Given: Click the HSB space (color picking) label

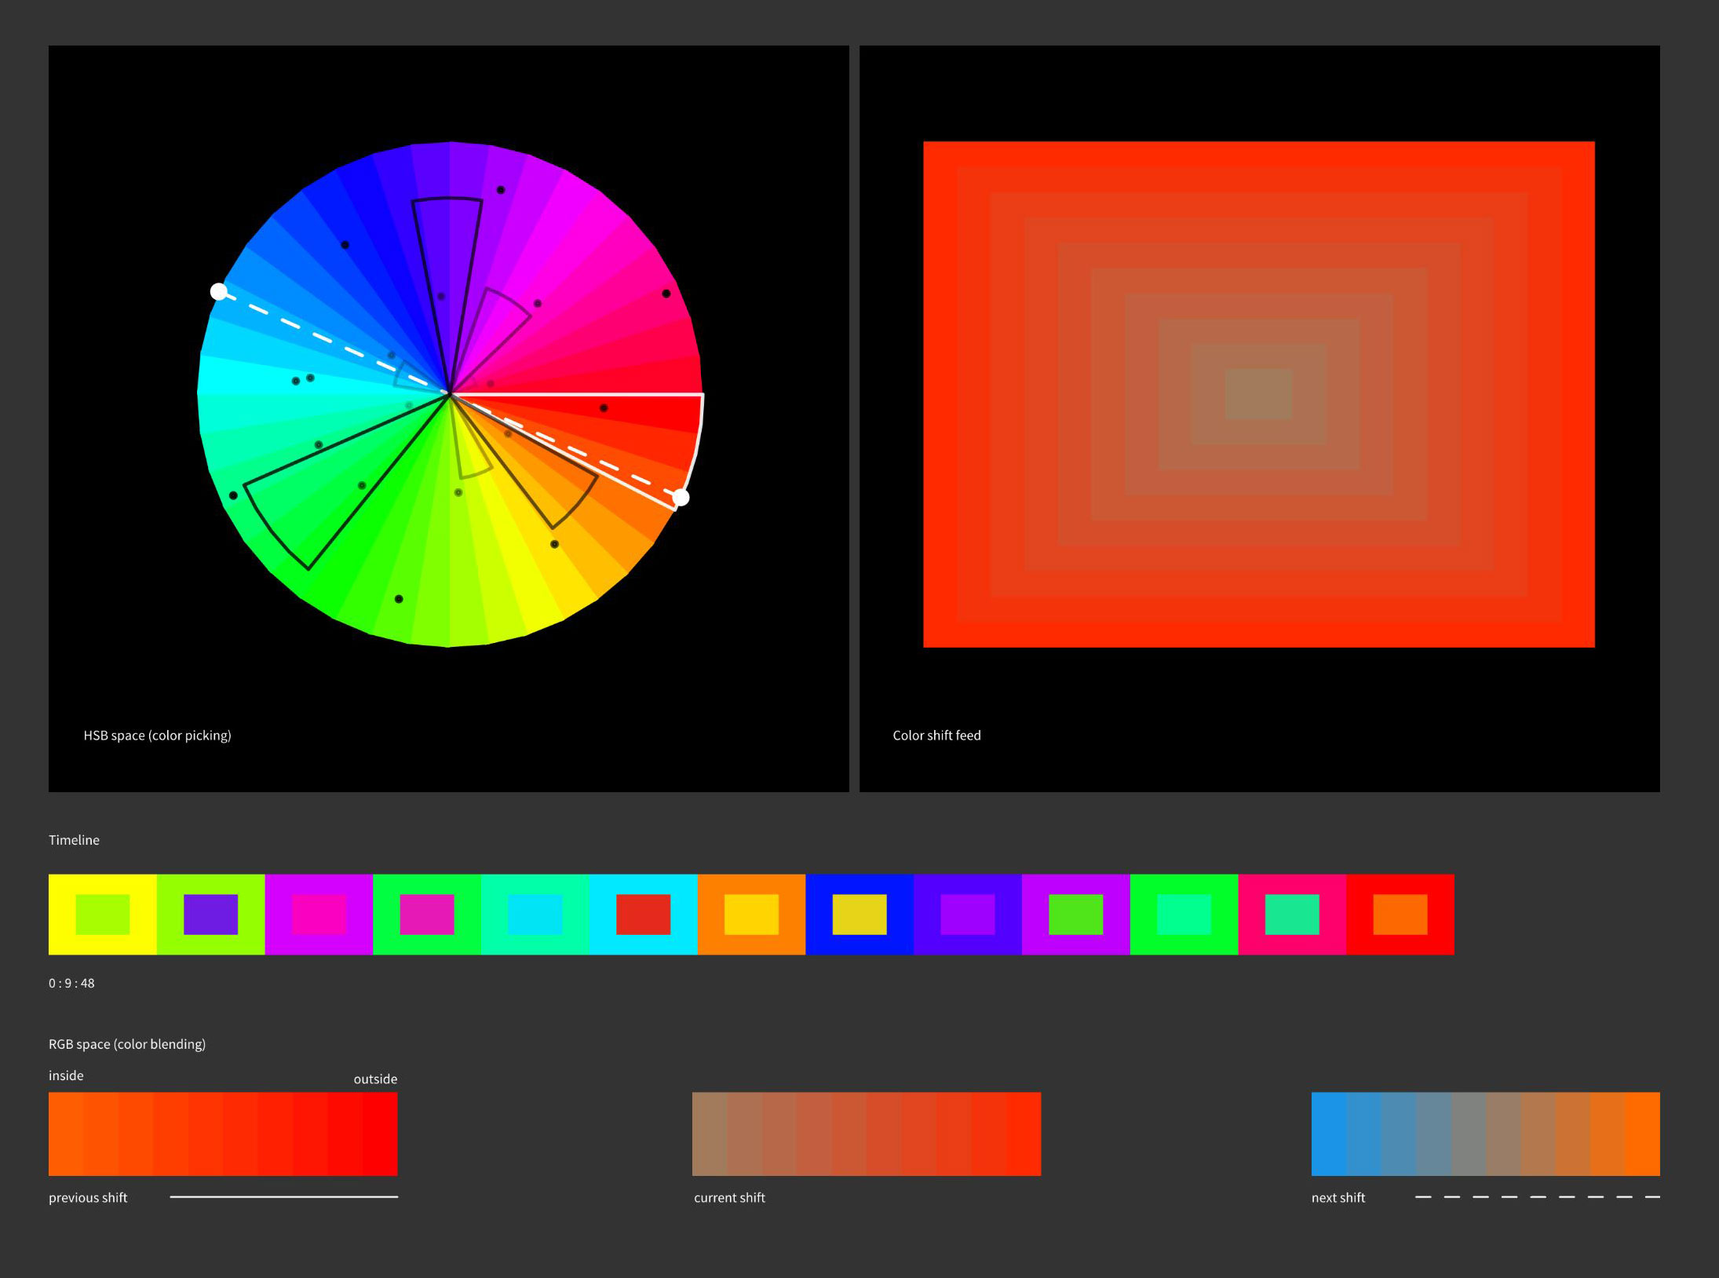Looking at the screenshot, I should tap(158, 735).
